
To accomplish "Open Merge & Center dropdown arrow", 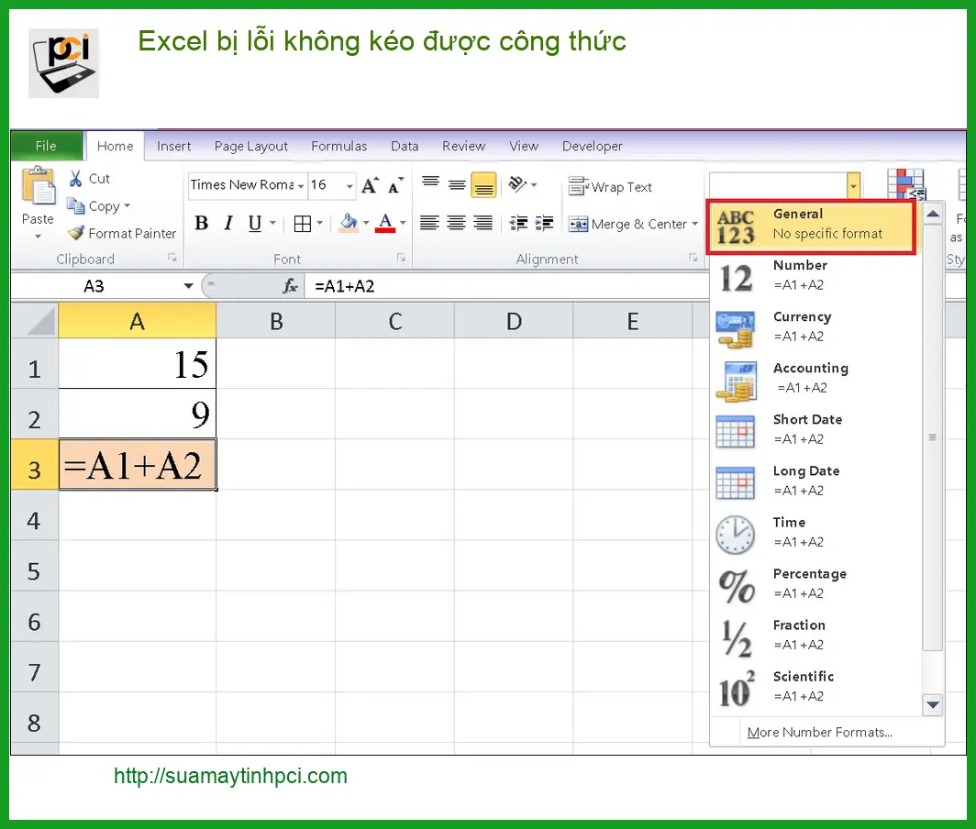I will (x=694, y=224).
